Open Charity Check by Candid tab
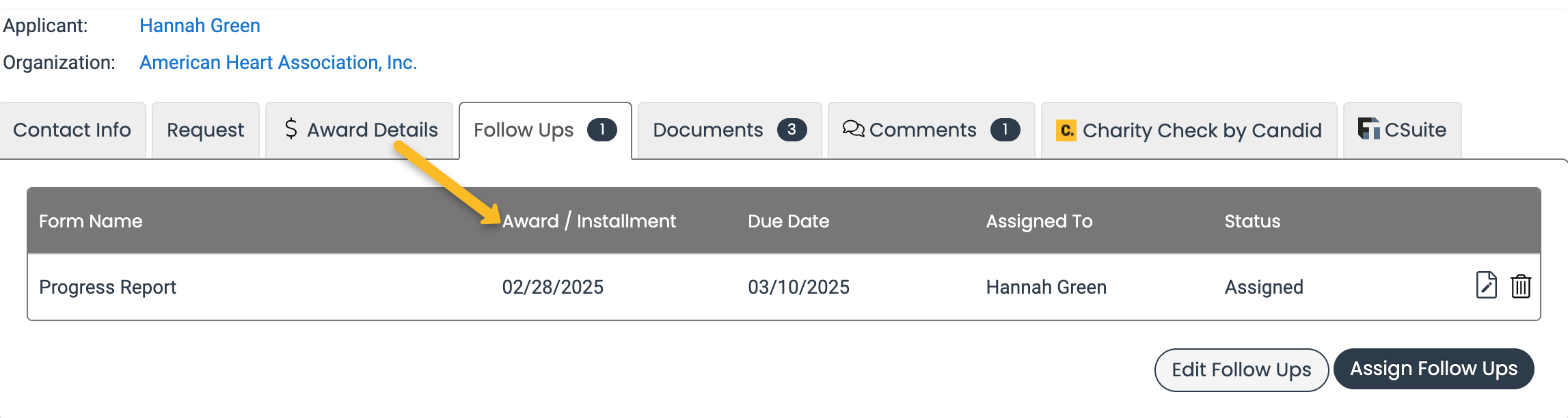1568x418 pixels. pyautogui.click(x=1189, y=130)
